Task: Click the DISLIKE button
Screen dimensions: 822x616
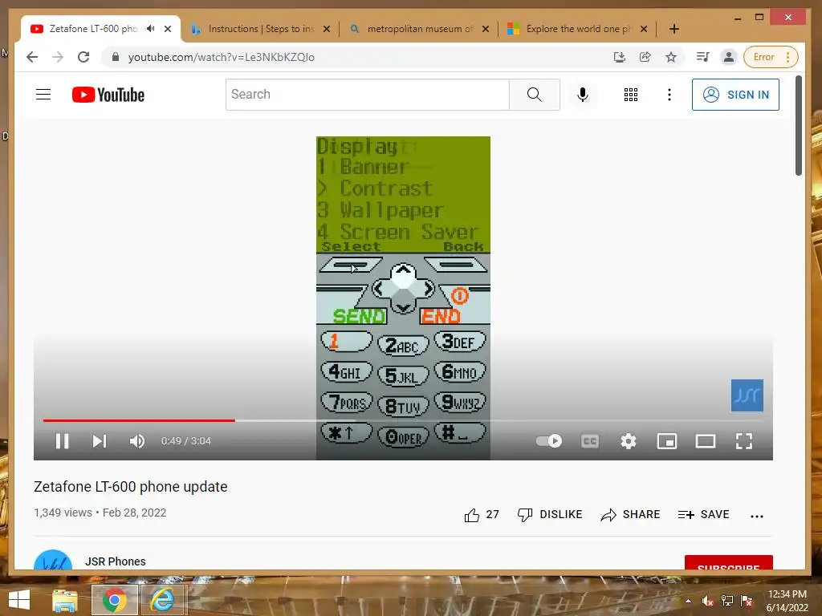Action: (550, 515)
